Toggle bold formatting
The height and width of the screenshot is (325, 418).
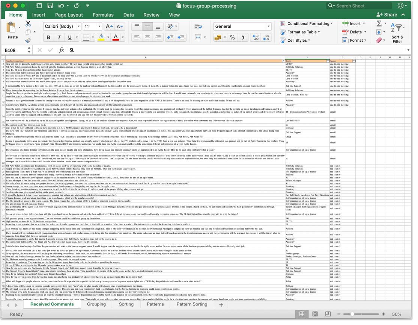(x=48, y=37)
